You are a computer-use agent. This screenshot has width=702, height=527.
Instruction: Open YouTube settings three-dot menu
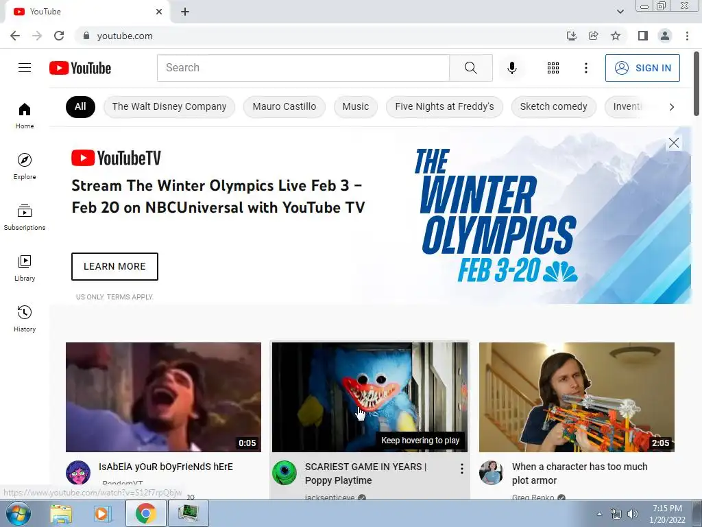coord(585,68)
